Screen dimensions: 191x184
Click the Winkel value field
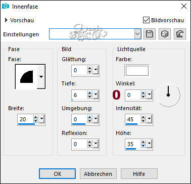tap(133, 95)
